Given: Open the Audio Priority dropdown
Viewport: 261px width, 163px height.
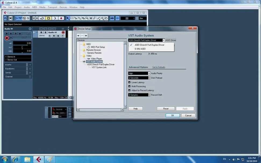Looking at the screenshot, I should click(x=149, y=73).
